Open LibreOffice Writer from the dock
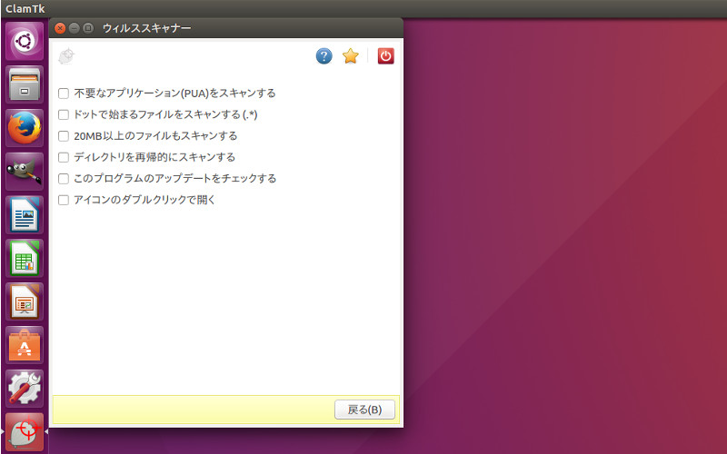The width and height of the screenshot is (727, 454). pos(25,215)
